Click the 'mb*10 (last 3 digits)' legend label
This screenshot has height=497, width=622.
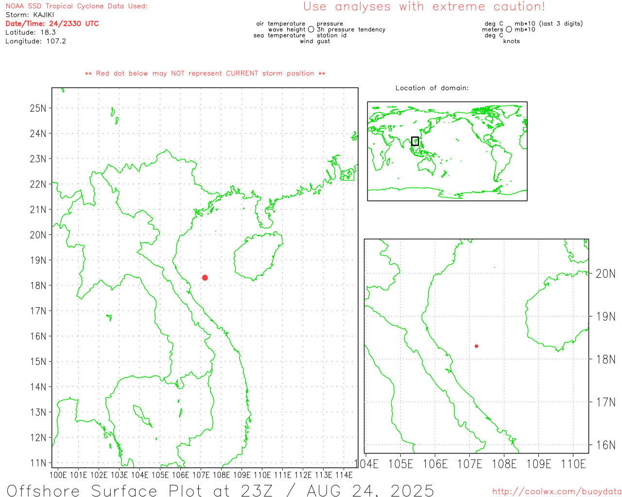coord(549,24)
